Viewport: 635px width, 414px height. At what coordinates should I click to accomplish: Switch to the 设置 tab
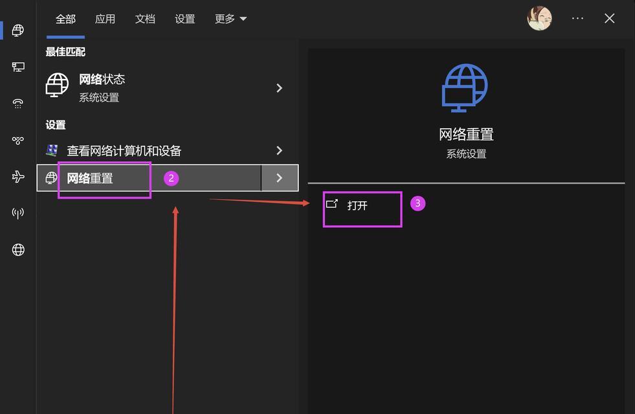click(185, 19)
